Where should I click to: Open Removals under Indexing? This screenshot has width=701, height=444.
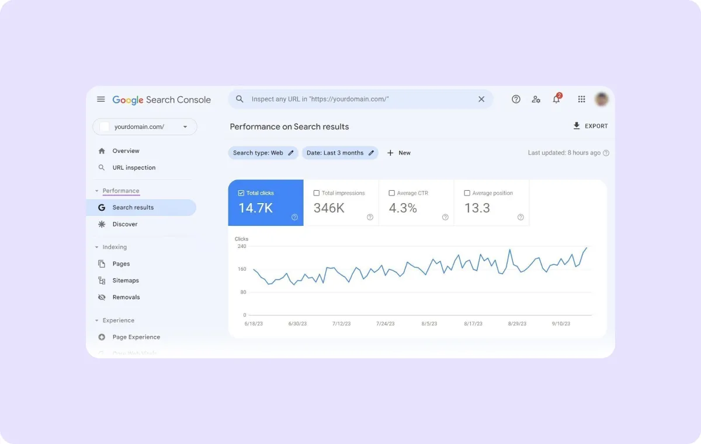[126, 297]
